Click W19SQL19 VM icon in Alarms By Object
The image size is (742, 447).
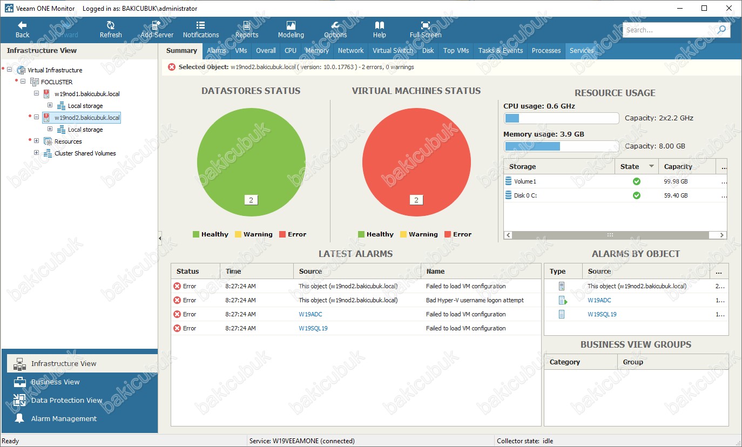tap(562, 314)
